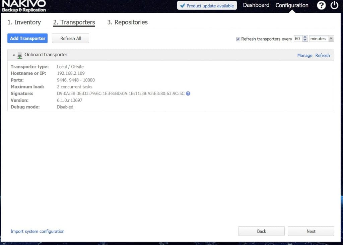Open the 3. Repositories tab
Image resolution: width=343 pixels, height=245 pixels.
(127, 22)
